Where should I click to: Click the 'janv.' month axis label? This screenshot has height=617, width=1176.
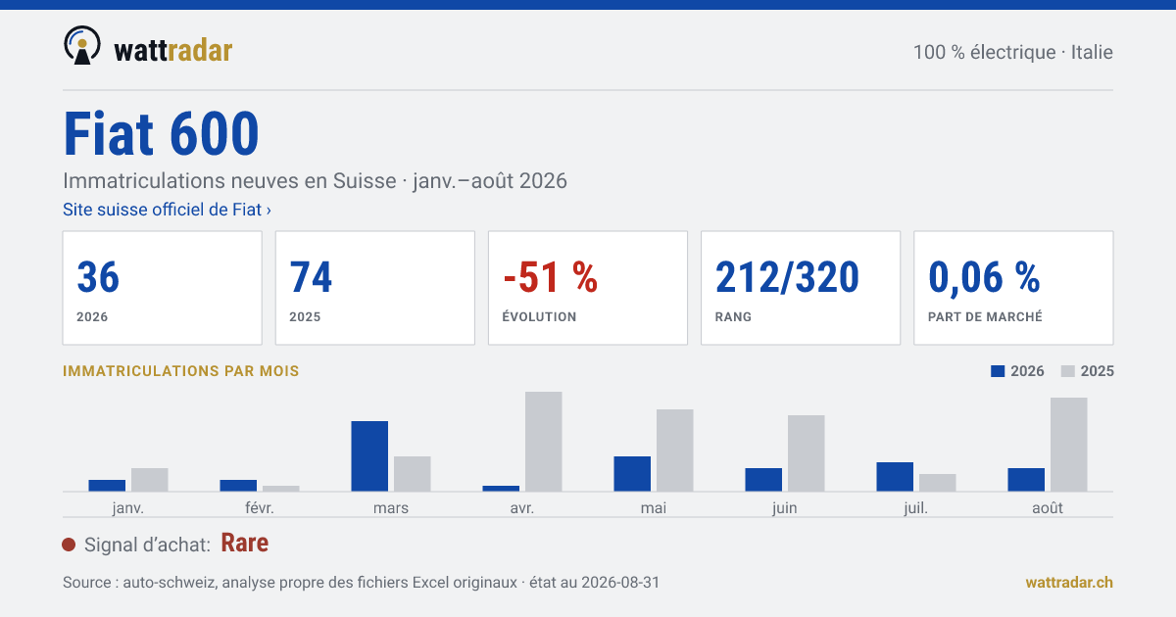[x=128, y=507]
